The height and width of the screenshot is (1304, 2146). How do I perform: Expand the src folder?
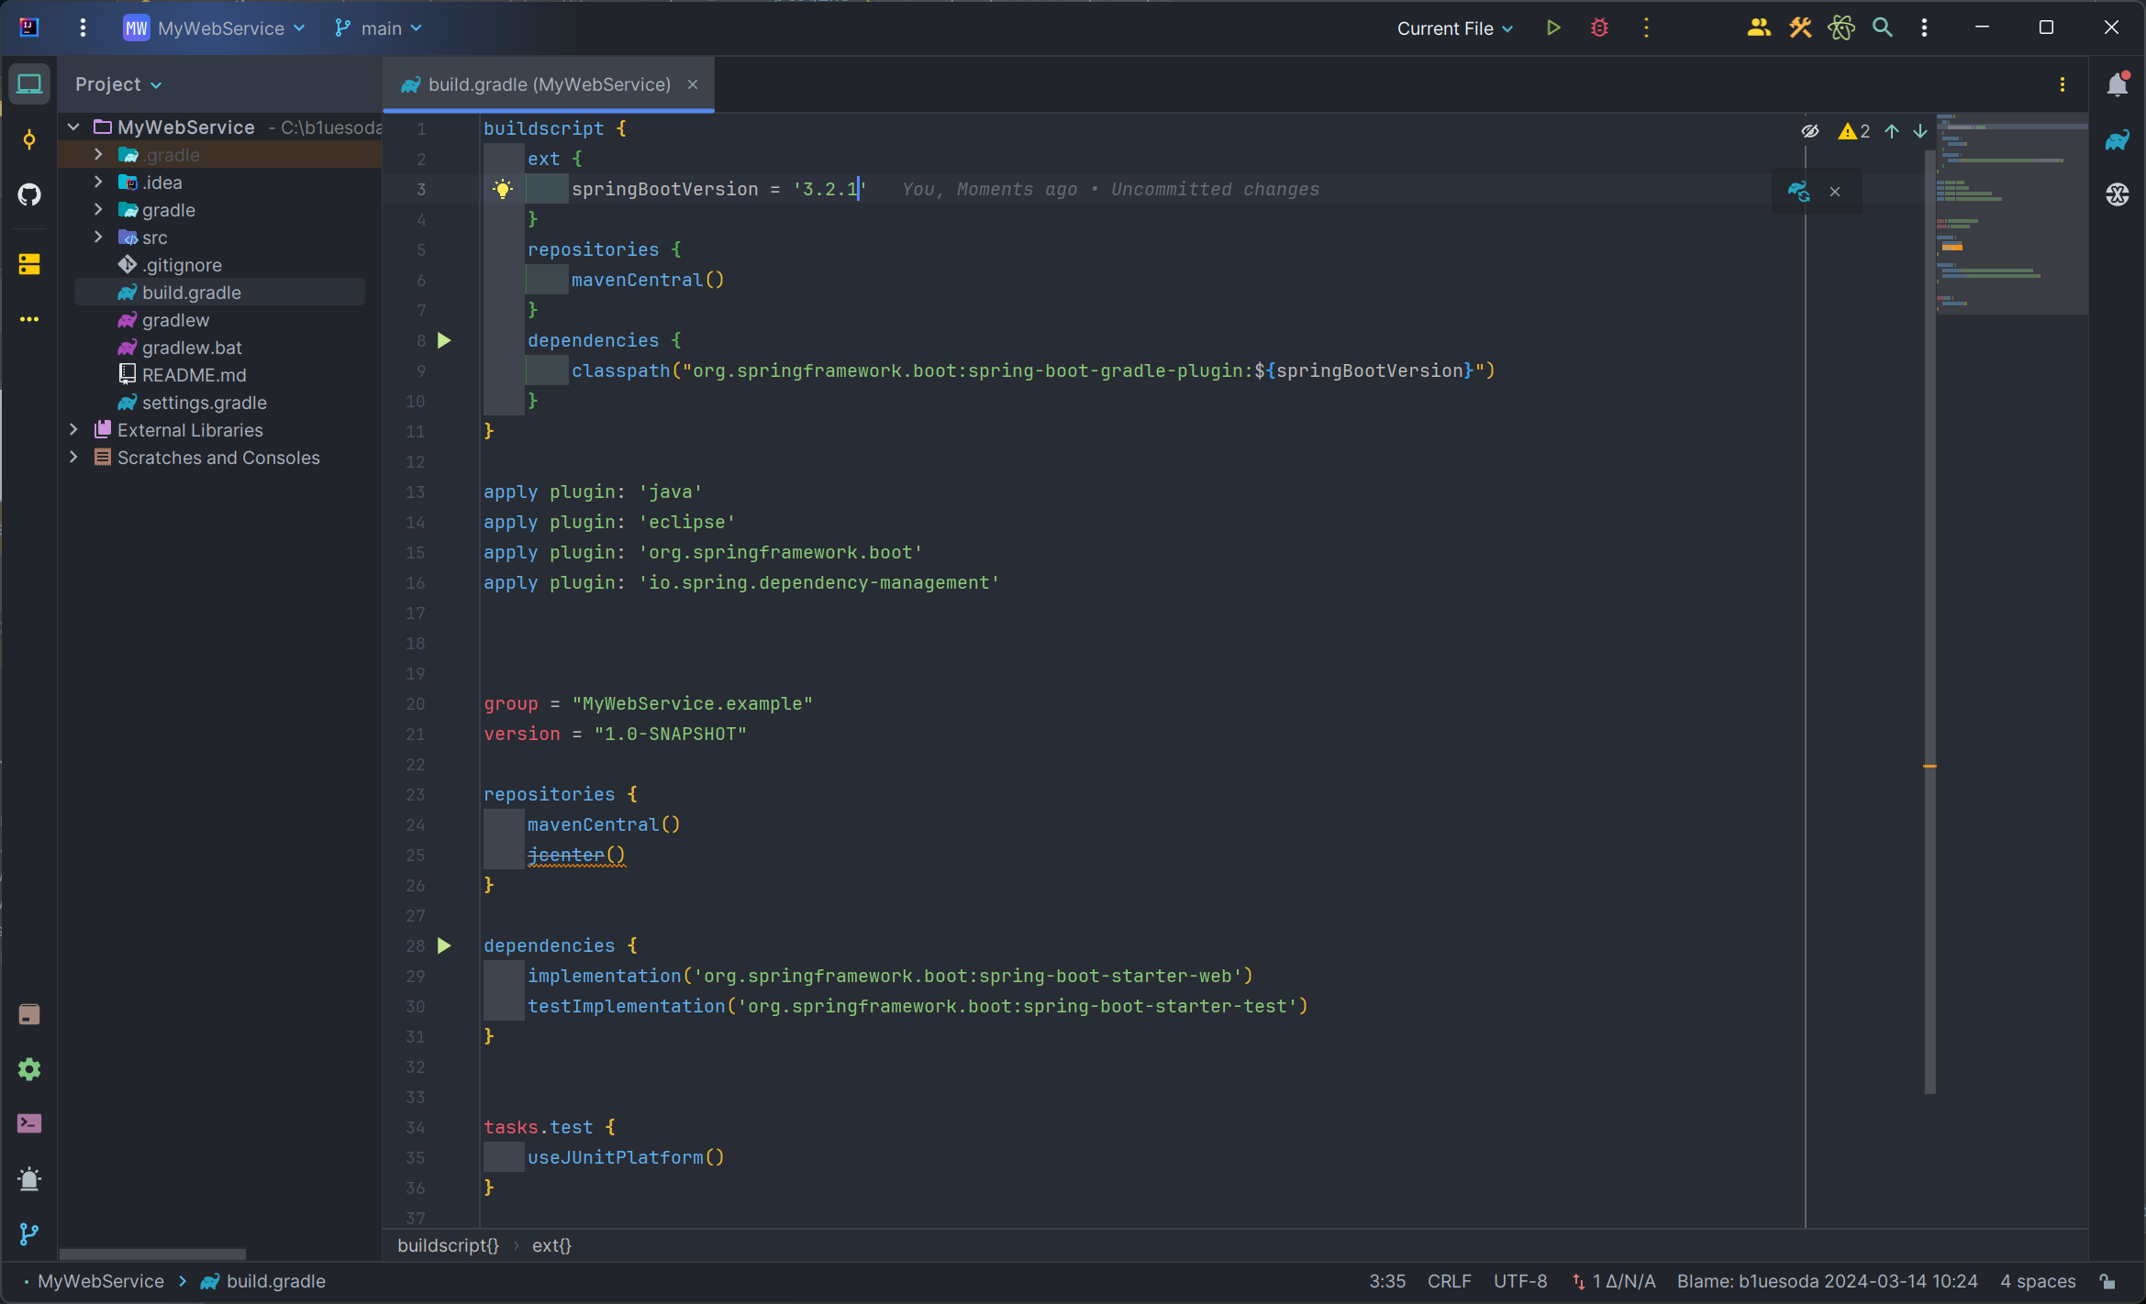tap(98, 238)
